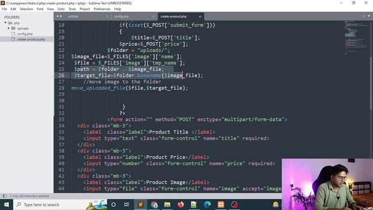Switch to the untitled tab
The width and height of the screenshot is (373, 210).
(87, 16)
